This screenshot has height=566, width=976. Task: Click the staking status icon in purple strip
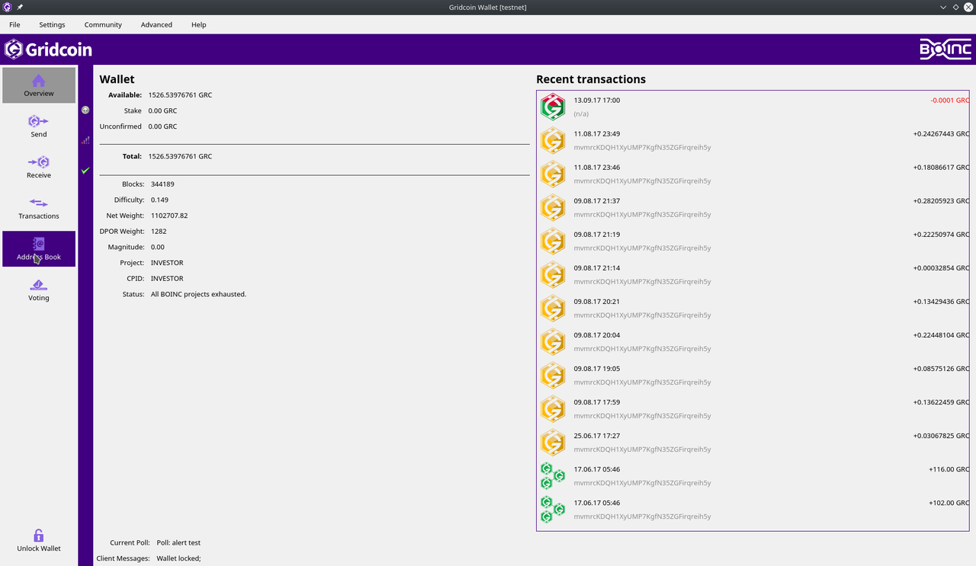pos(85,110)
